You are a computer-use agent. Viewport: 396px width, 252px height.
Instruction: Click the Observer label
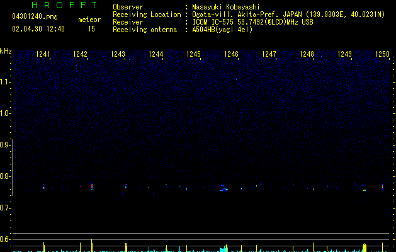(x=128, y=7)
